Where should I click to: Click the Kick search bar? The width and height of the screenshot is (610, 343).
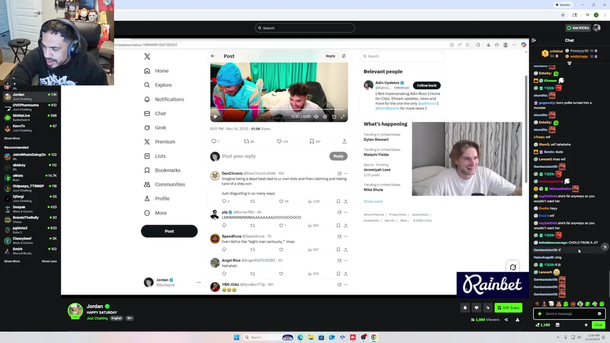click(x=305, y=28)
